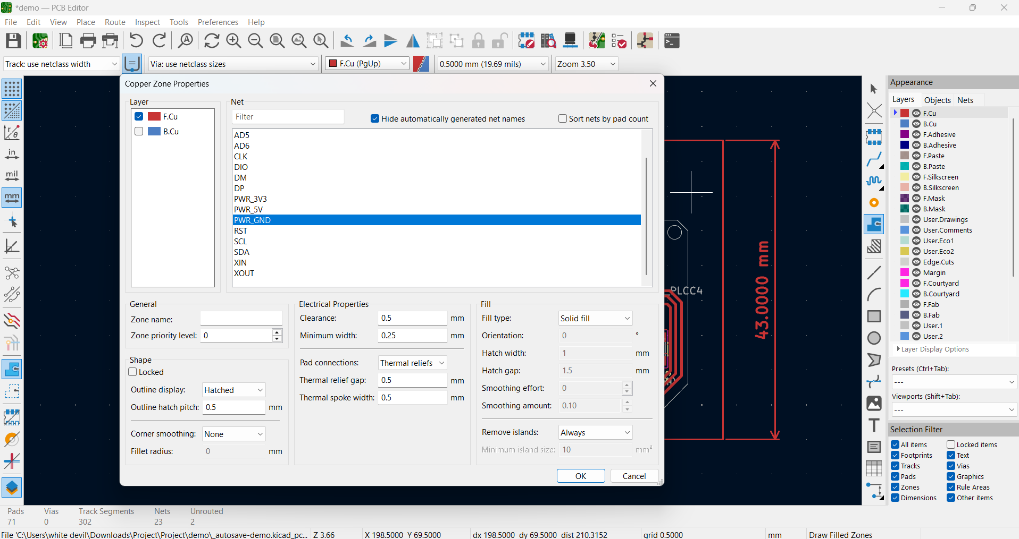1019x539 pixels.
Task: Check Sort nets by pad count
Action: pos(563,118)
